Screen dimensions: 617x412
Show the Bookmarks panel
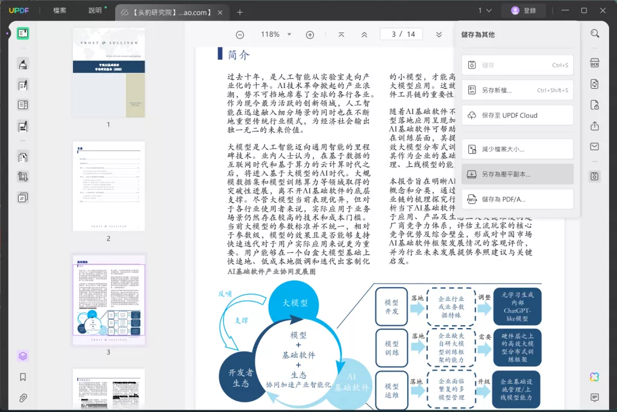click(x=23, y=377)
